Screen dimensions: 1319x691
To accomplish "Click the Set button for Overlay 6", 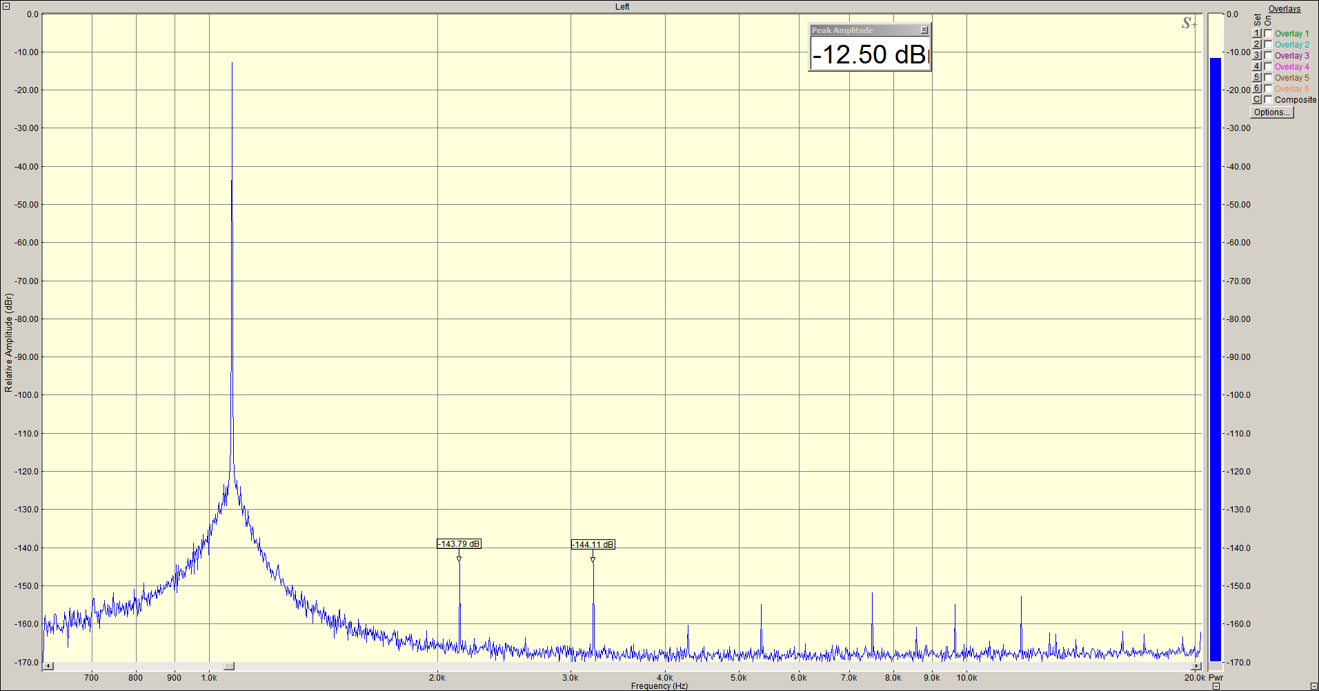I will tap(1257, 88).
